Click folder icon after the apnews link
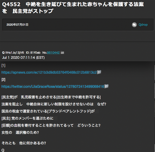This screenshot has height=152, width=155. click(99, 72)
